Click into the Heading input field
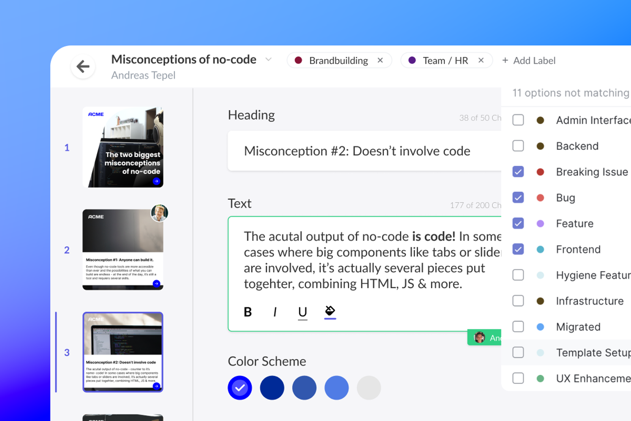 click(x=364, y=151)
